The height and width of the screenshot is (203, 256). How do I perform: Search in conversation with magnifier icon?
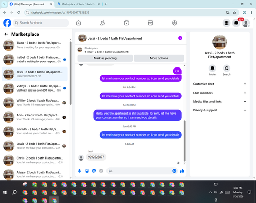pyautogui.click(x=227, y=69)
